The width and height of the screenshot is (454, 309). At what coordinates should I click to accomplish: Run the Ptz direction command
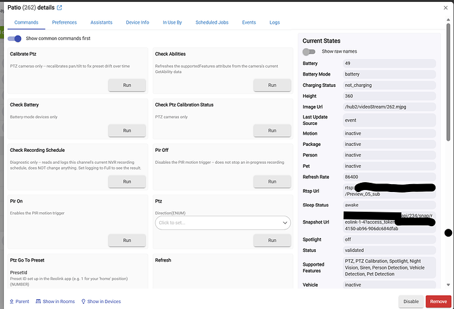coord(272,241)
